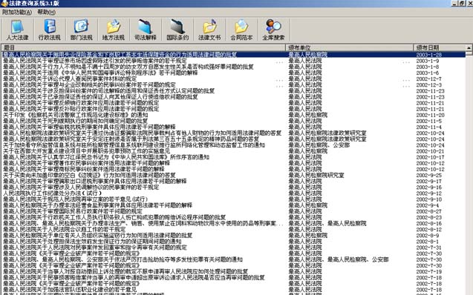The image size is (473, 295).
Task: Open the 行政法规 category icon
Action: pyautogui.click(x=50, y=30)
